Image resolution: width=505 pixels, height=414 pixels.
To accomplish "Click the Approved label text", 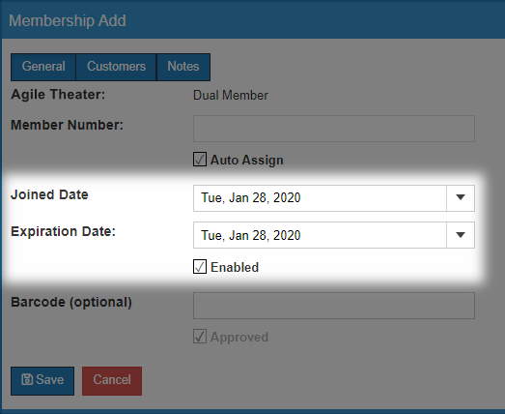I will coord(239,338).
